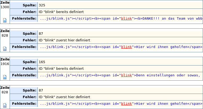Viewport: 203px width, 109px height.
Task: Click the Fehler label in the Zeile 1300 block
Action: [29, 12]
